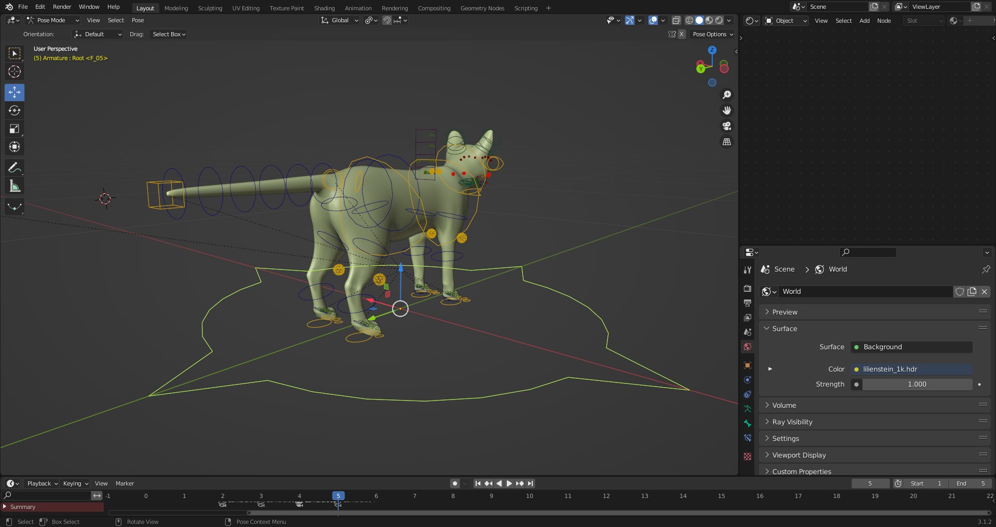Click the Background surface shader button
The height and width of the screenshot is (527, 996).
pos(911,347)
